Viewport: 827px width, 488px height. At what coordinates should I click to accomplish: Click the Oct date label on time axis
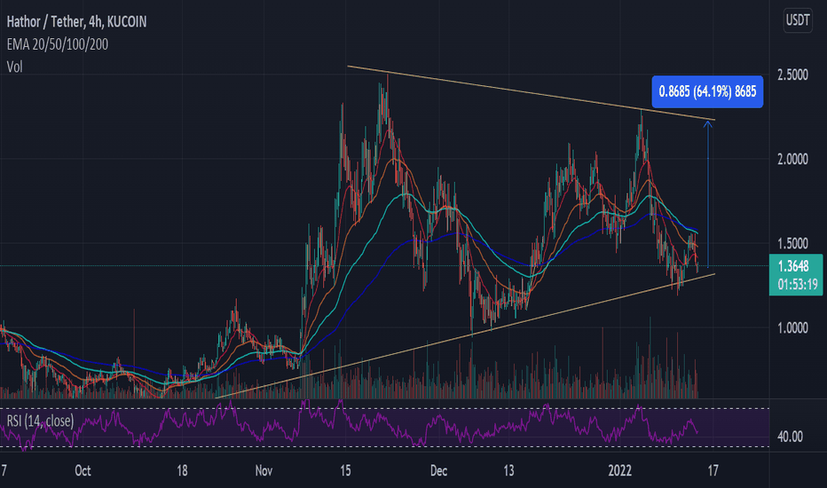(x=83, y=470)
